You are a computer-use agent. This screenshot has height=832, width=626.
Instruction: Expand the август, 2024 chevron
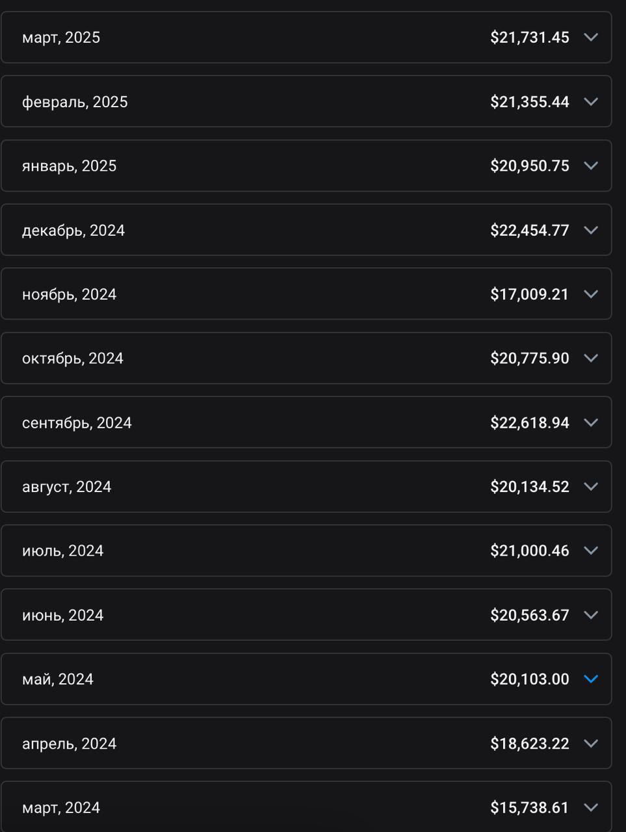(x=591, y=486)
